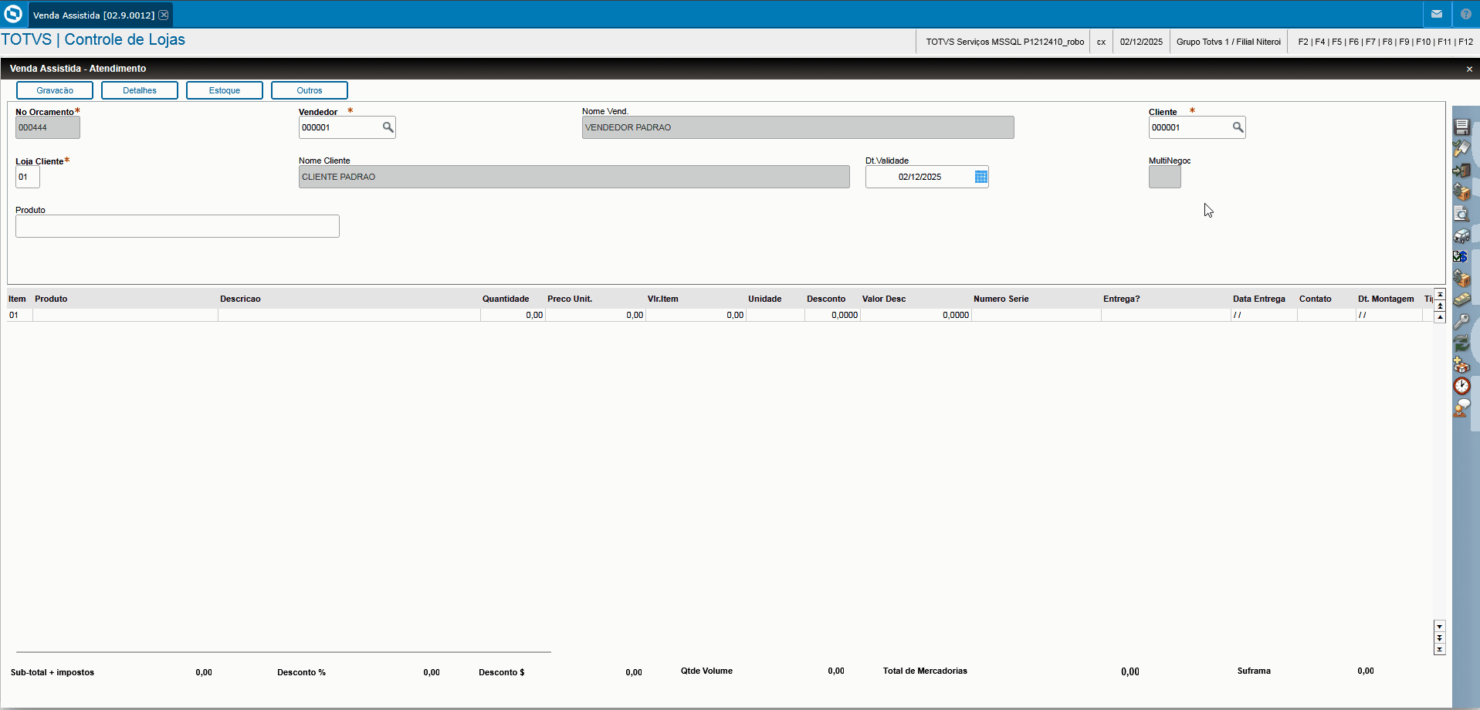This screenshot has width=1480, height=710.
Task: Open the Cliente lookup magnifier
Action: pyautogui.click(x=1238, y=127)
